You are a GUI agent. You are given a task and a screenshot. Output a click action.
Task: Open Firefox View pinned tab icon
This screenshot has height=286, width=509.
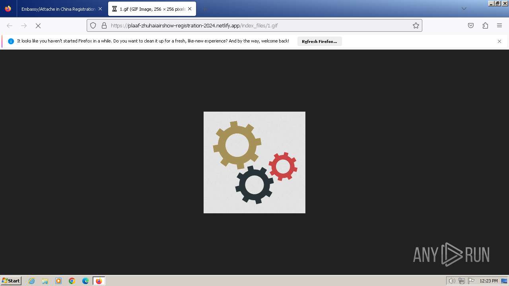tap(8, 9)
